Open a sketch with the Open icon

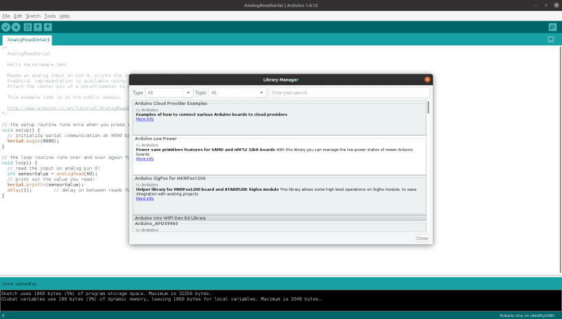[x=38, y=27]
